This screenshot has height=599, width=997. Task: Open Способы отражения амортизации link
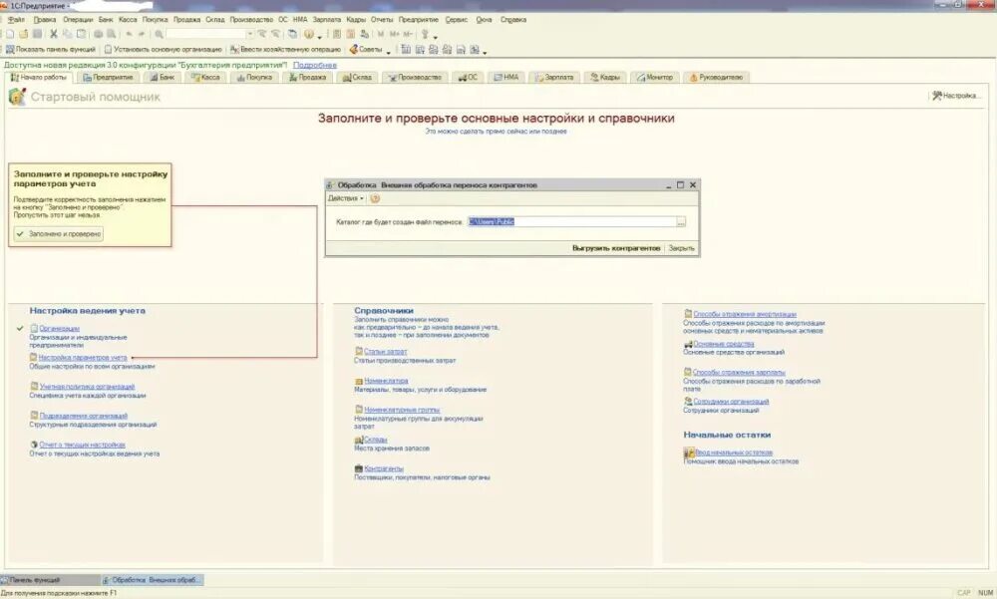click(745, 314)
